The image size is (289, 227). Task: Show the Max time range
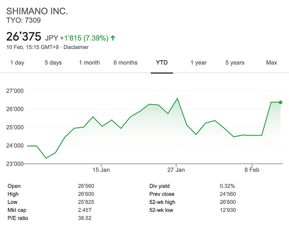272,63
